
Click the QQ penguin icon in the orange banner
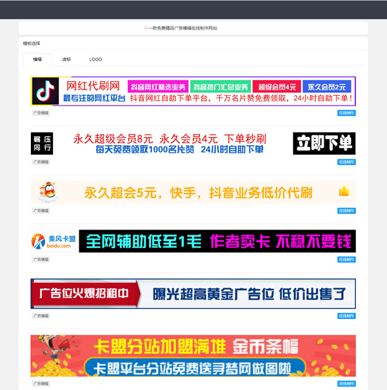click(45, 191)
